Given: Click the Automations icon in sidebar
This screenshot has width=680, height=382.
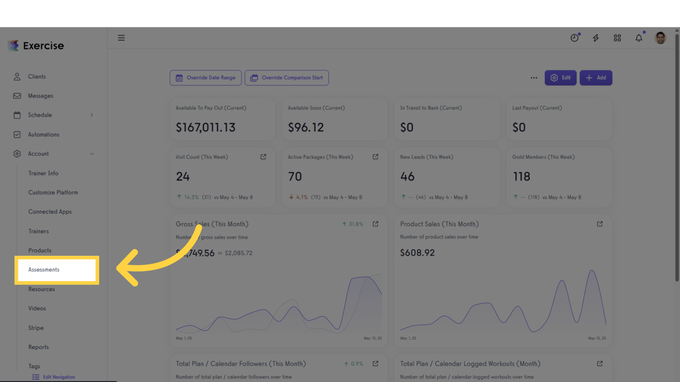Looking at the screenshot, I should tap(16, 134).
